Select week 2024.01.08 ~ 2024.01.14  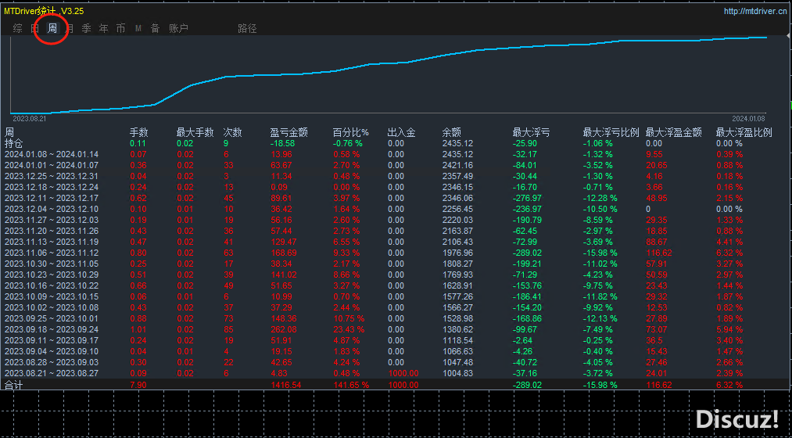click(x=52, y=154)
